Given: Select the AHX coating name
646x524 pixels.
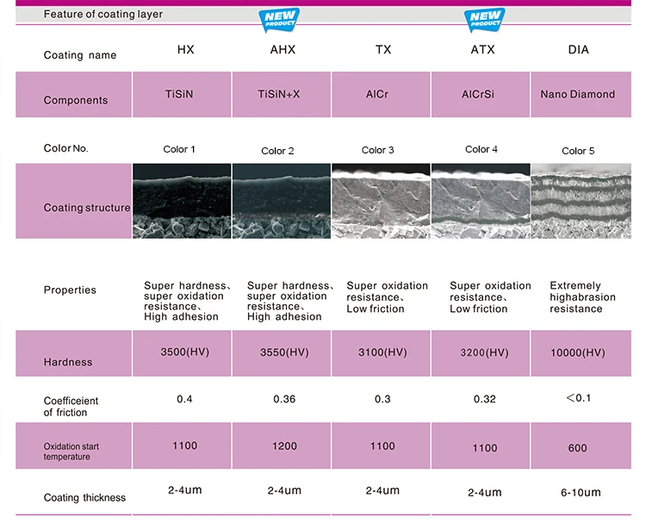Looking at the screenshot, I should point(283,49).
